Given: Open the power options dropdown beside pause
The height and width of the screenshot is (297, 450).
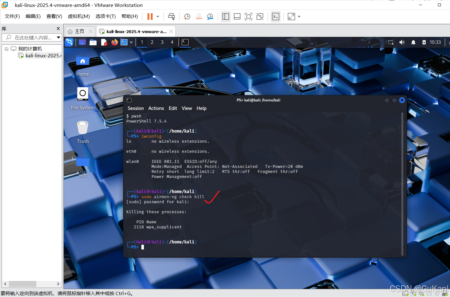Looking at the screenshot, I should click(158, 16).
